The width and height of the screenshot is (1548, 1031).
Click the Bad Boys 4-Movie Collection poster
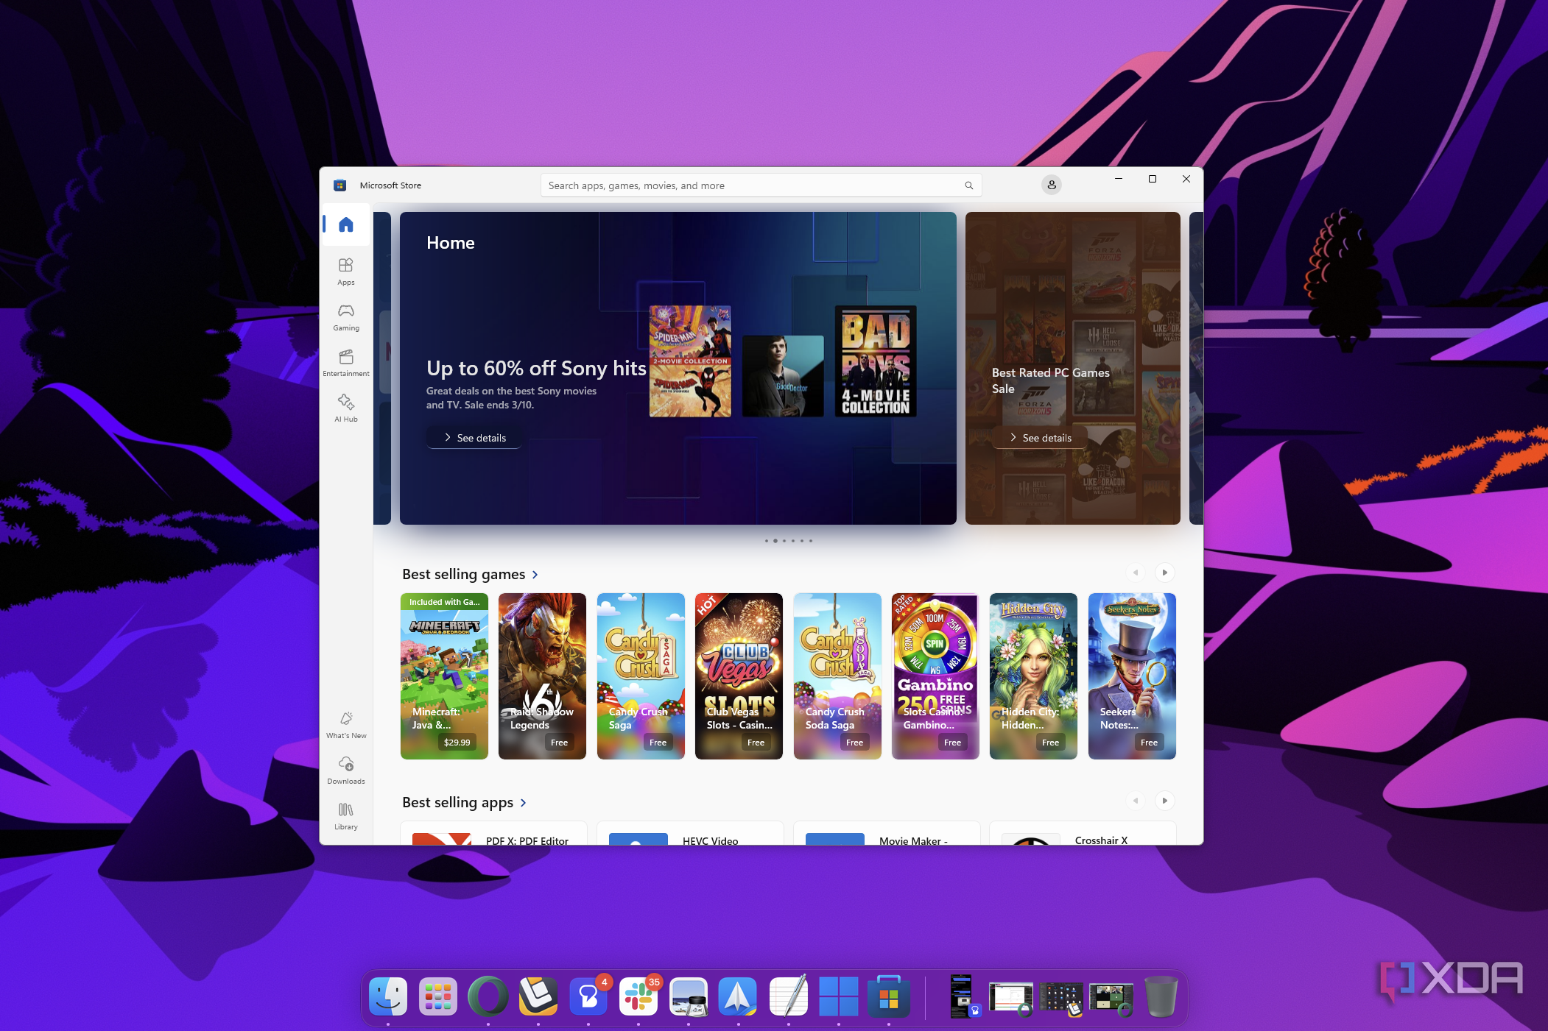tap(876, 361)
